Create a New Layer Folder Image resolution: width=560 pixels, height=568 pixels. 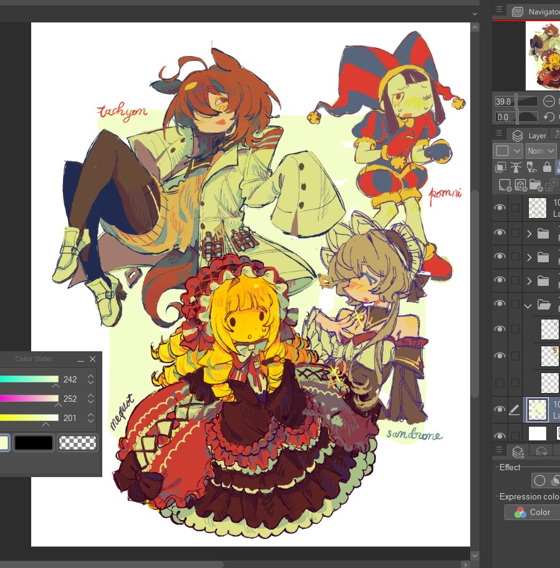tap(536, 185)
